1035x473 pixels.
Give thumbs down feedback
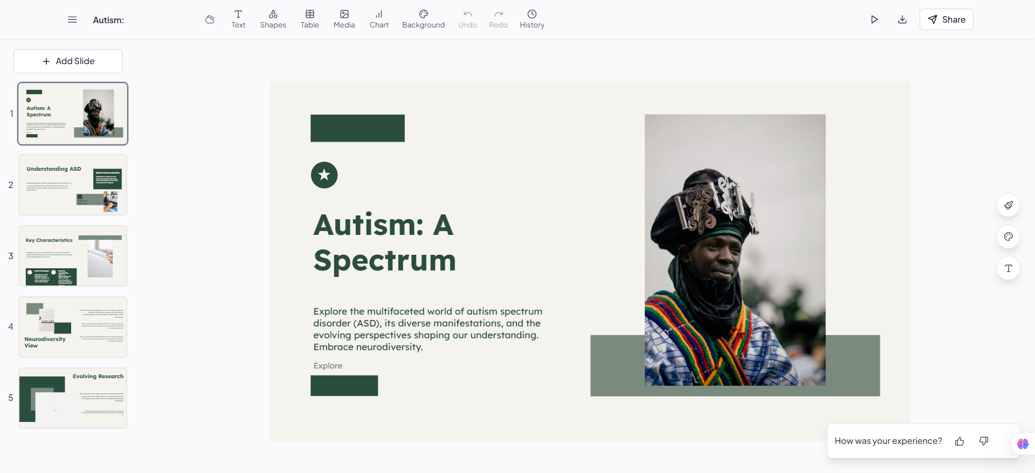click(984, 441)
